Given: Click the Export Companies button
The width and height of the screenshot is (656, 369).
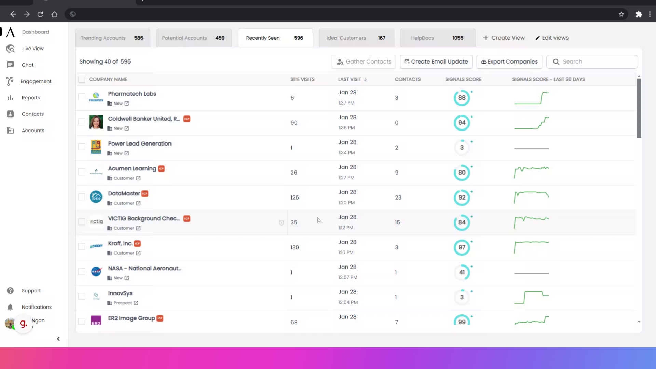Looking at the screenshot, I should coord(509,62).
